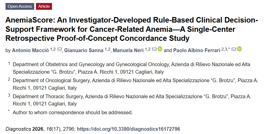Open Manuela Neri author profile link
The height and width of the screenshot is (134, 270).
point(128,50)
